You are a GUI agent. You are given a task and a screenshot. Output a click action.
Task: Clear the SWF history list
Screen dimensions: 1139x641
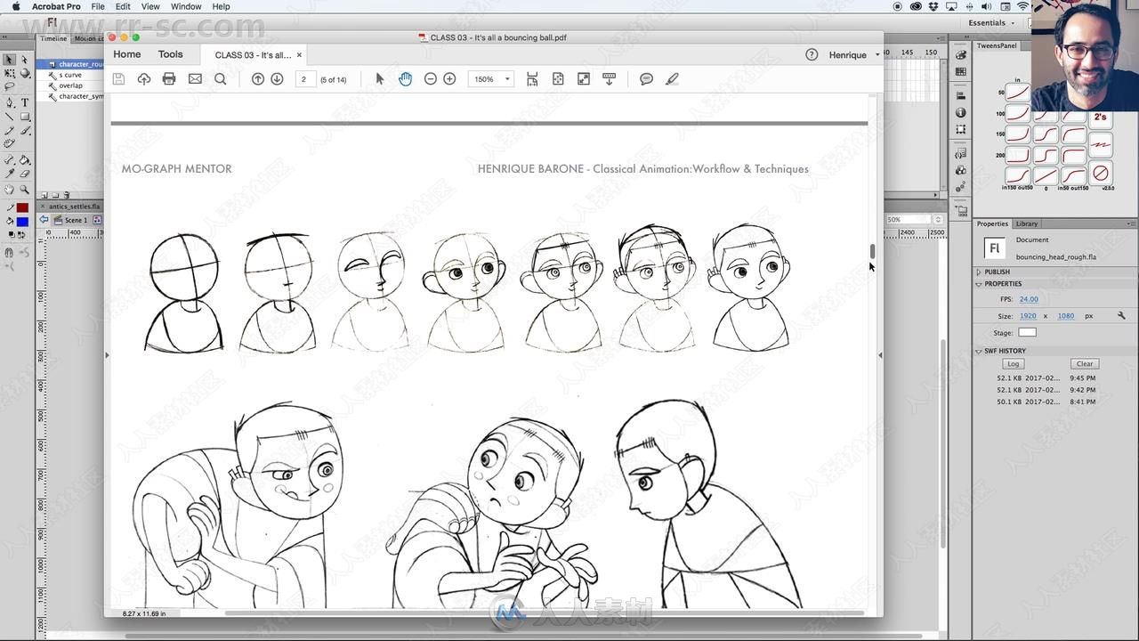pyautogui.click(x=1085, y=363)
